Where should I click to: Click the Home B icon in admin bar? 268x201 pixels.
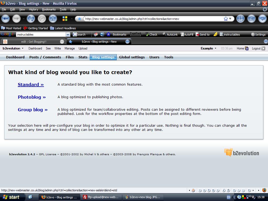point(247,48)
